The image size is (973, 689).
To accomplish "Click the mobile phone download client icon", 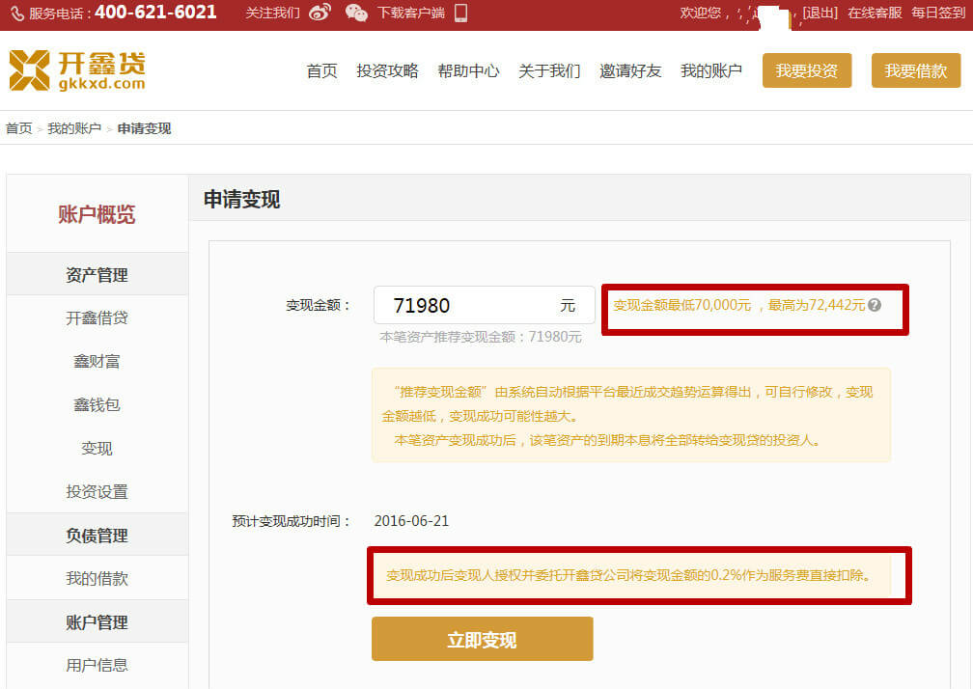I will coord(460,13).
